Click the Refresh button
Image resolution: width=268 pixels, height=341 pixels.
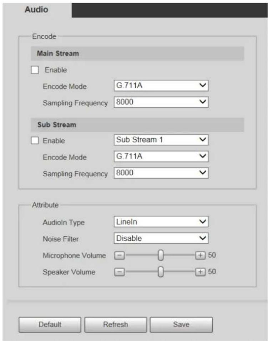pyautogui.click(x=116, y=325)
